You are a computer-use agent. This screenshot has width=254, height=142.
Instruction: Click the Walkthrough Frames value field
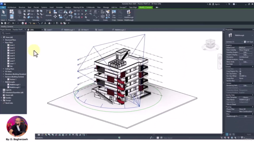click(245, 116)
